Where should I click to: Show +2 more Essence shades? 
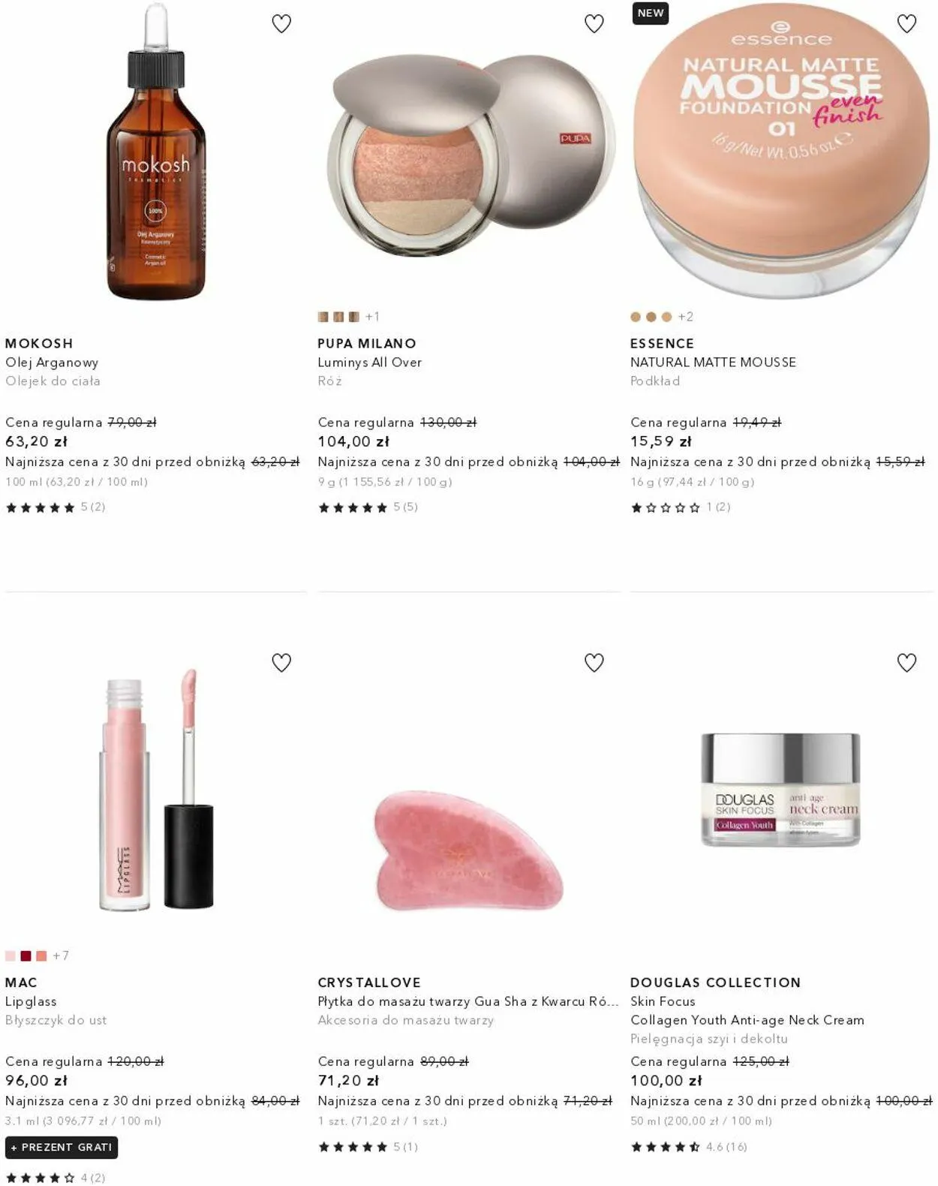[686, 317]
